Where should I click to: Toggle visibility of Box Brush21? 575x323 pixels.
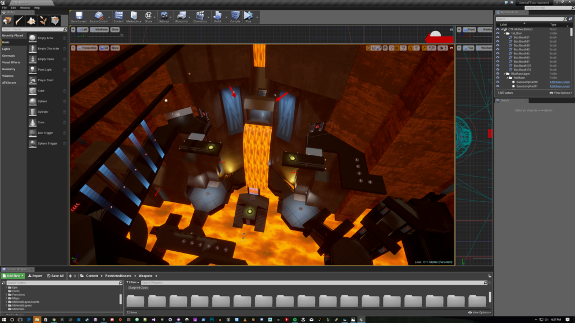[x=498, y=38]
